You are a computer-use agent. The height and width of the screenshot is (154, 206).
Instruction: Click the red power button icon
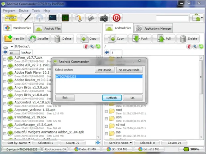117,18
